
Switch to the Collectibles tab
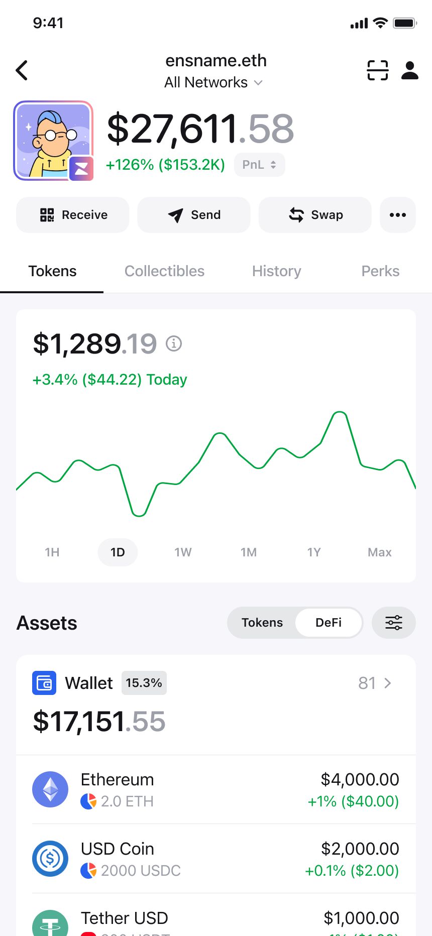tap(164, 271)
